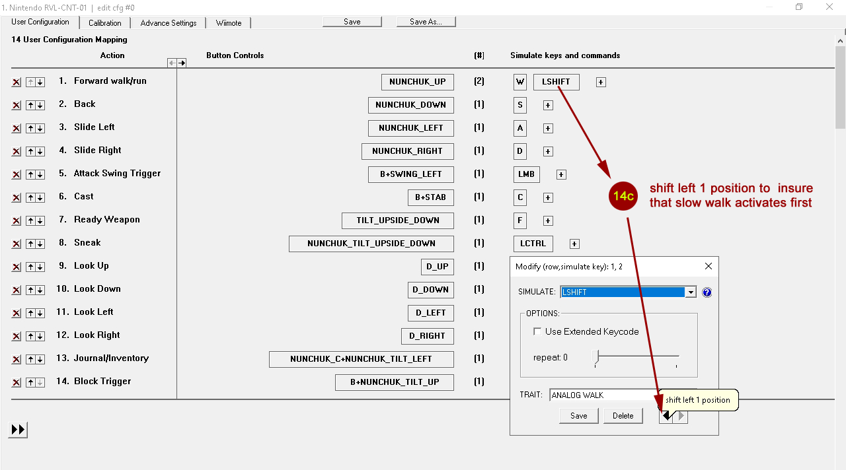This screenshot has height=470, width=846.
Task: Click the TRAIT text field
Action: tap(601, 395)
